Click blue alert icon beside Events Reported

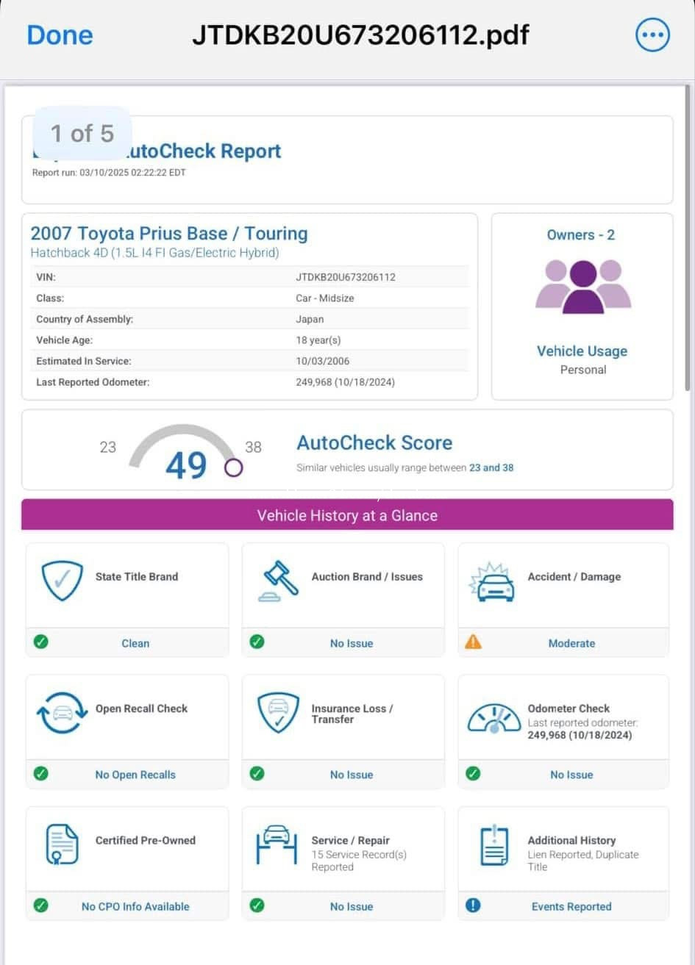474,905
